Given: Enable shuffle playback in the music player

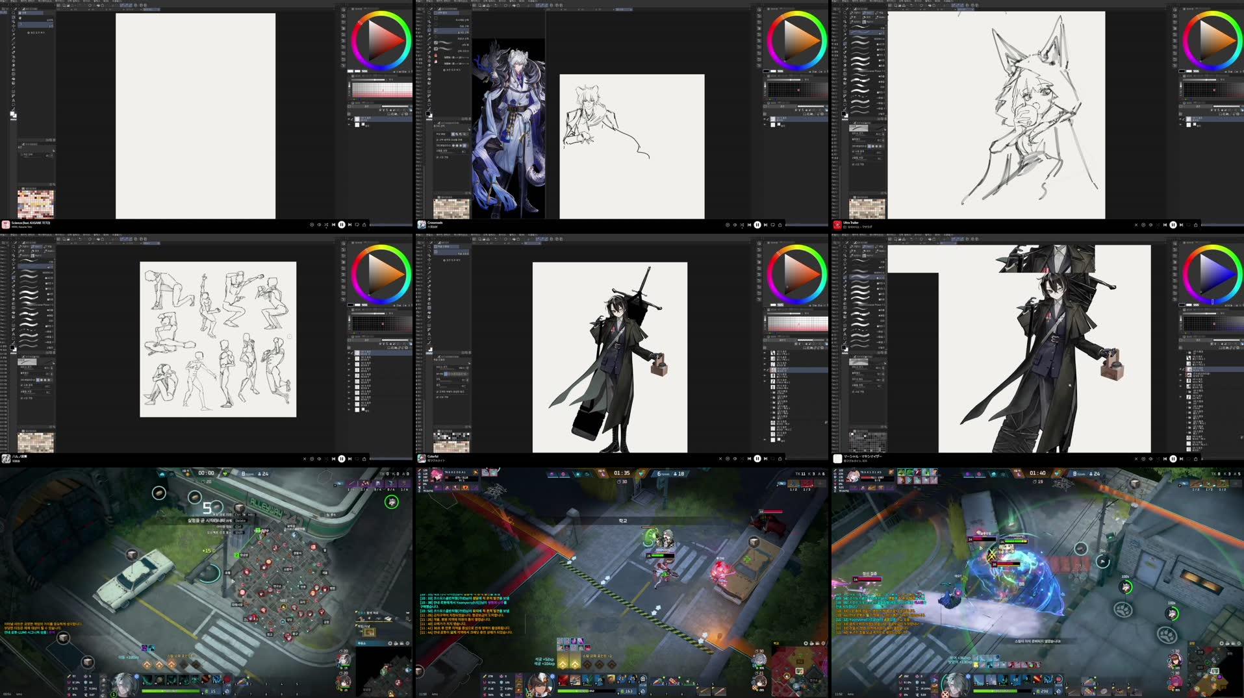Looking at the screenshot, I should point(325,225).
